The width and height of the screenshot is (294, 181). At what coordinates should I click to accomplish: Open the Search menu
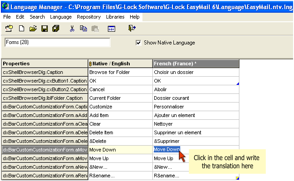37,17
